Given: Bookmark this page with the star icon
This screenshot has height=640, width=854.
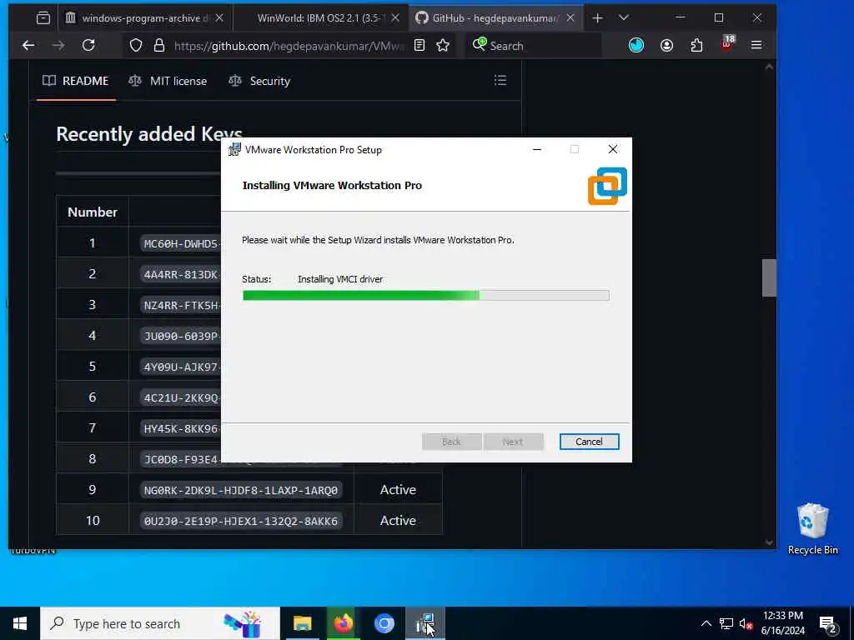Looking at the screenshot, I should pos(443,46).
